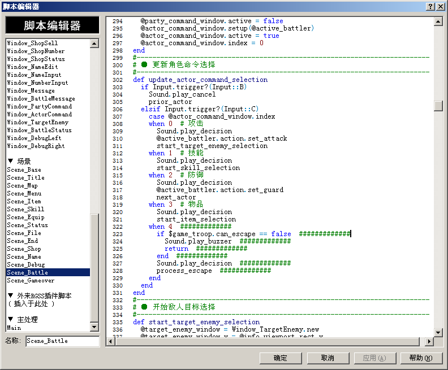The height and width of the screenshot is (370, 448).
Task: Click line 317 set_guard code
Action: coord(219,190)
